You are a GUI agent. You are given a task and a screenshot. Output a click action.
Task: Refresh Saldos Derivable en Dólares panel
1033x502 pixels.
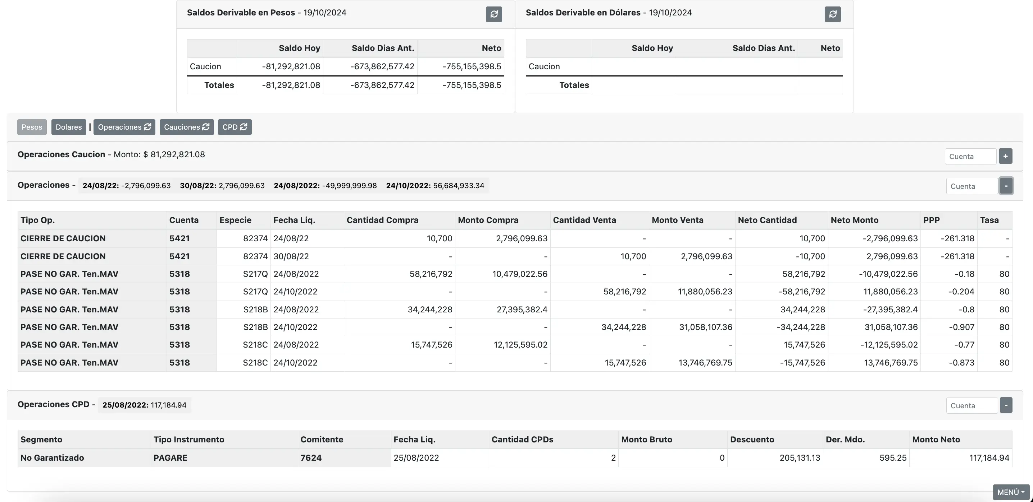[x=833, y=14]
